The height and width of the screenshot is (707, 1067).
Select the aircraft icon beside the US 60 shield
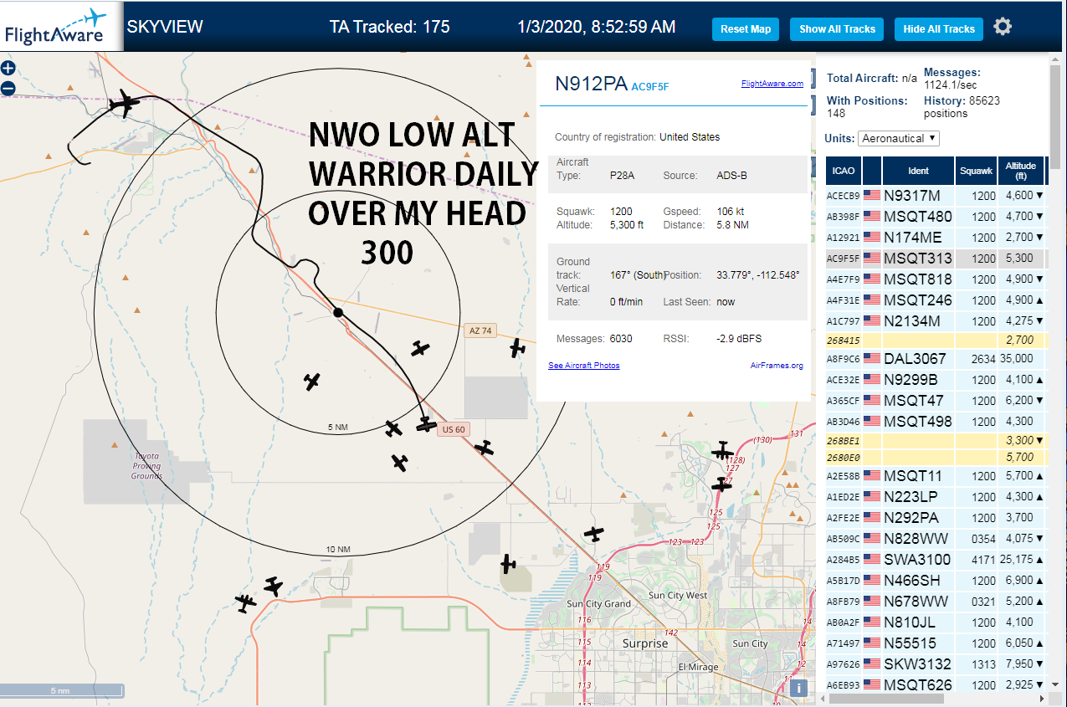coord(426,426)
